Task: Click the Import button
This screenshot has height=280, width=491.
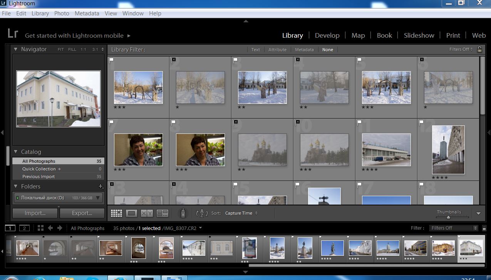Action: pos(35,213)
